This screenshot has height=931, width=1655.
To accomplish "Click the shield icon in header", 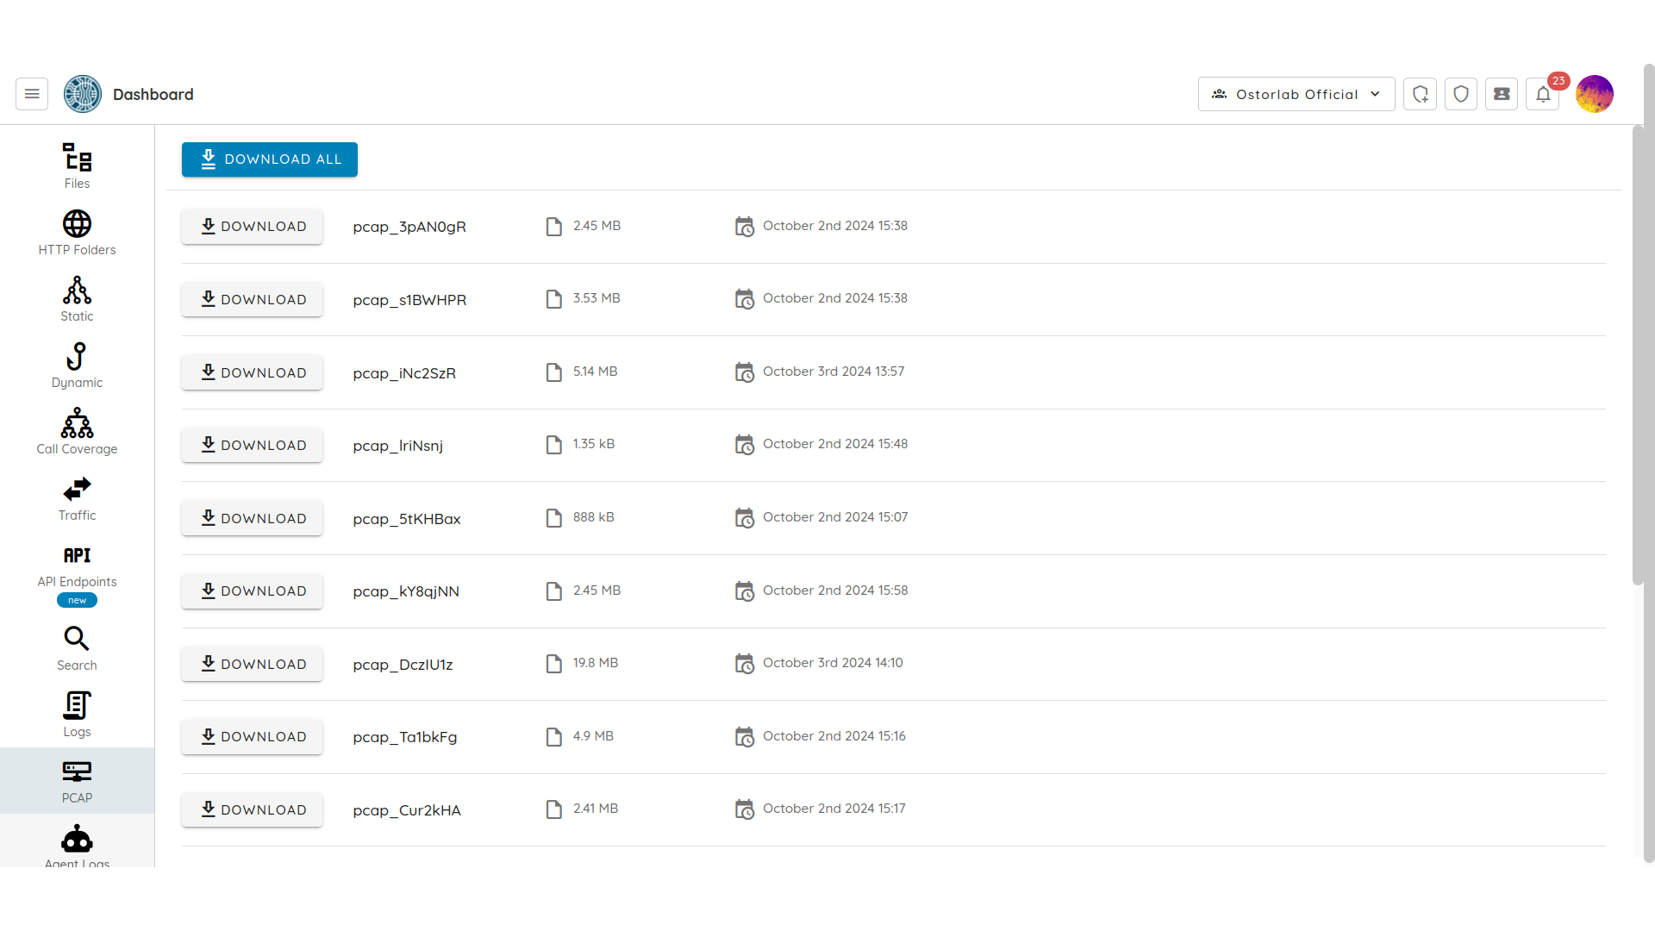I will pyautogui.click(x=1461, y=94).
